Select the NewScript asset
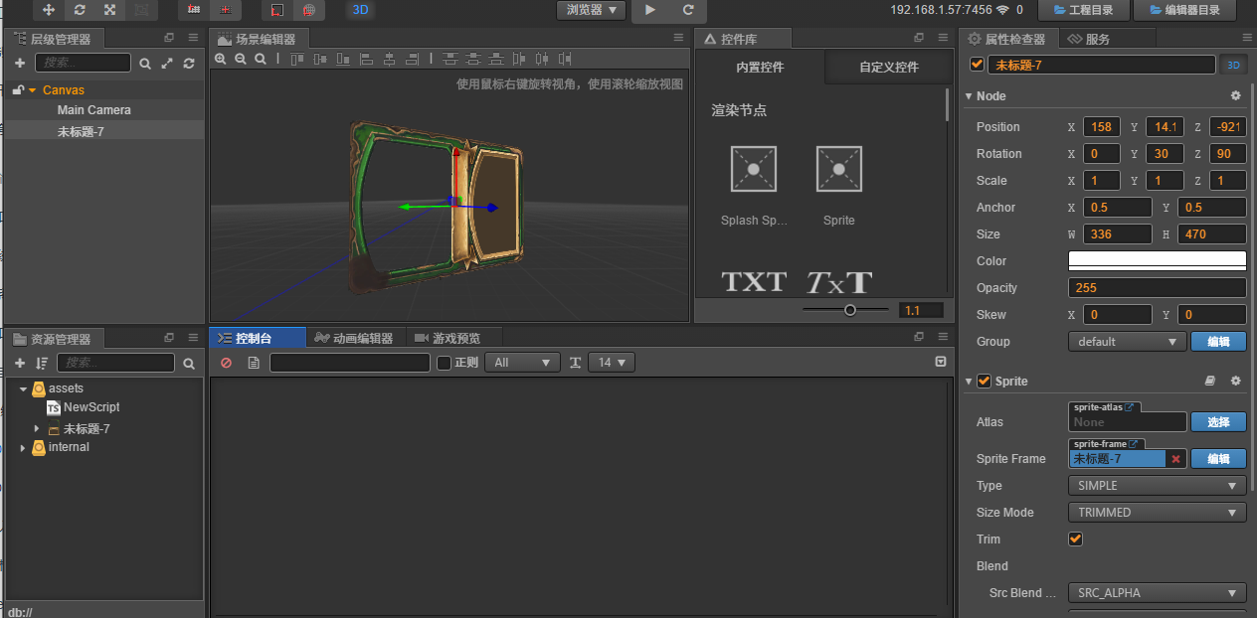 pyautogui.click(x=91, y=407)
